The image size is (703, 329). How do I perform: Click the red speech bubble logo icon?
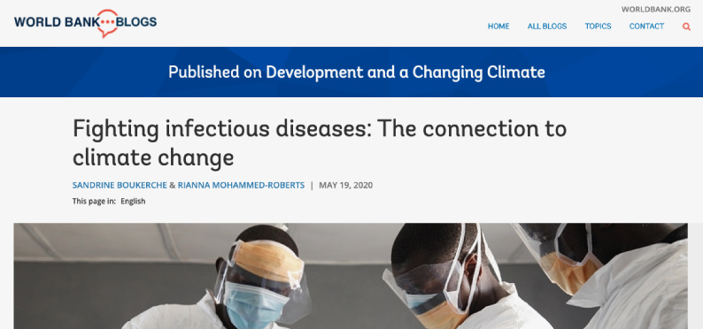(108, 23)
